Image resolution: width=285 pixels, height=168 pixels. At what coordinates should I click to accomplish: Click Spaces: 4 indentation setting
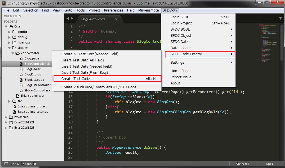point(243,164)
